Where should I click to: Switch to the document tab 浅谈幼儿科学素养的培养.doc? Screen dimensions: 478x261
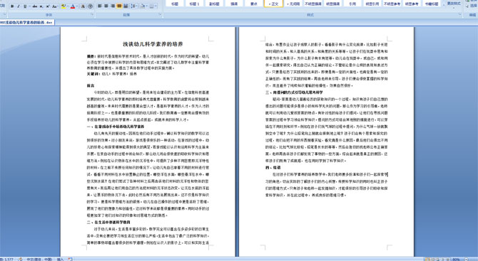click(27, 23)
